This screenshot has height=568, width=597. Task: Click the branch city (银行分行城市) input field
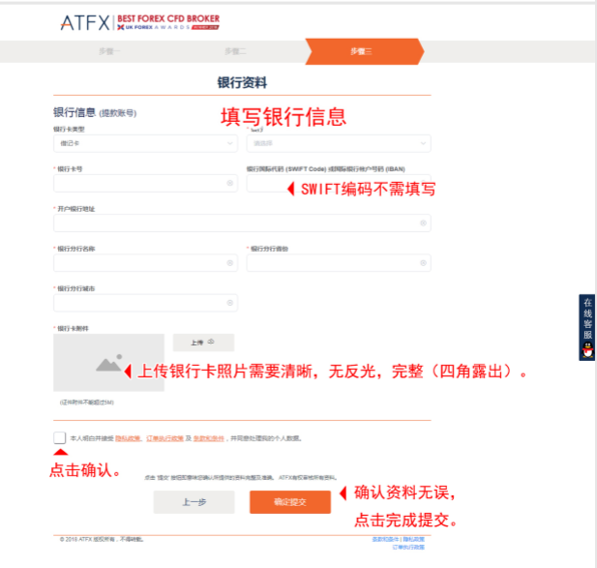(x=145, y=303)
